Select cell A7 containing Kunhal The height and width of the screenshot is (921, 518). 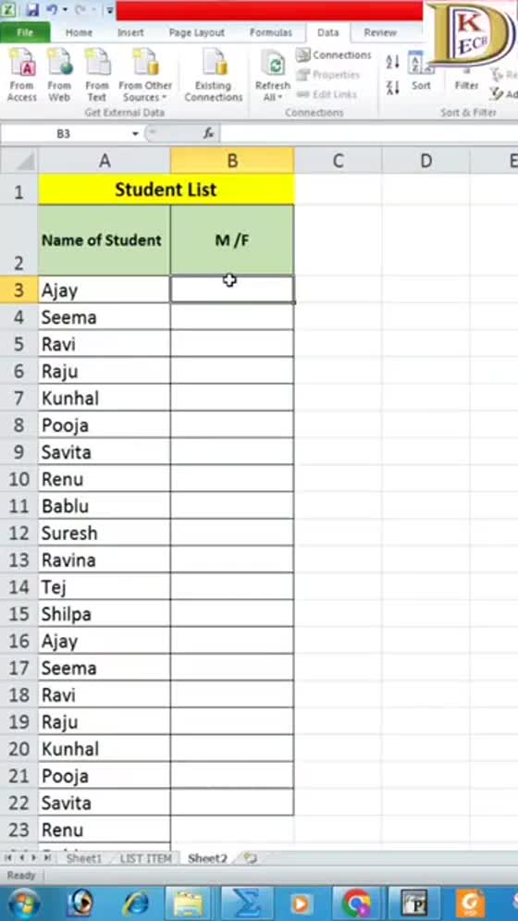pyautogui.click(x=105, y=399)
